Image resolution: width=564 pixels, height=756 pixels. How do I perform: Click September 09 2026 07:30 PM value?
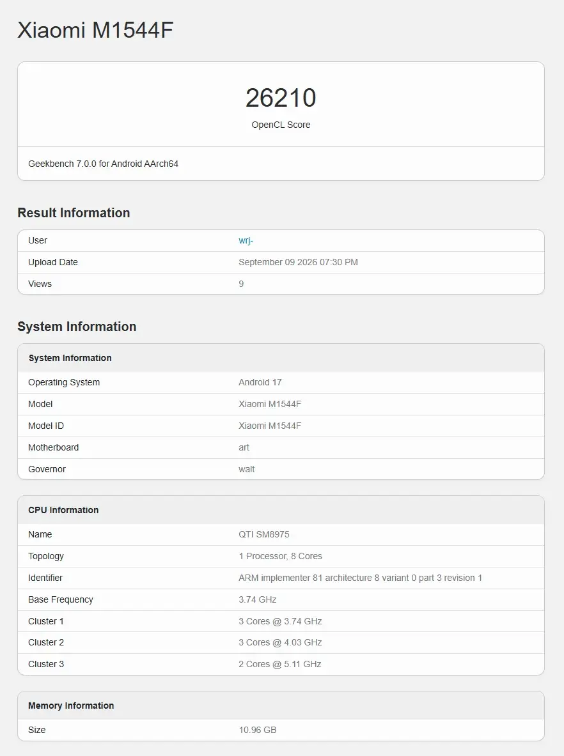point(298,262)
